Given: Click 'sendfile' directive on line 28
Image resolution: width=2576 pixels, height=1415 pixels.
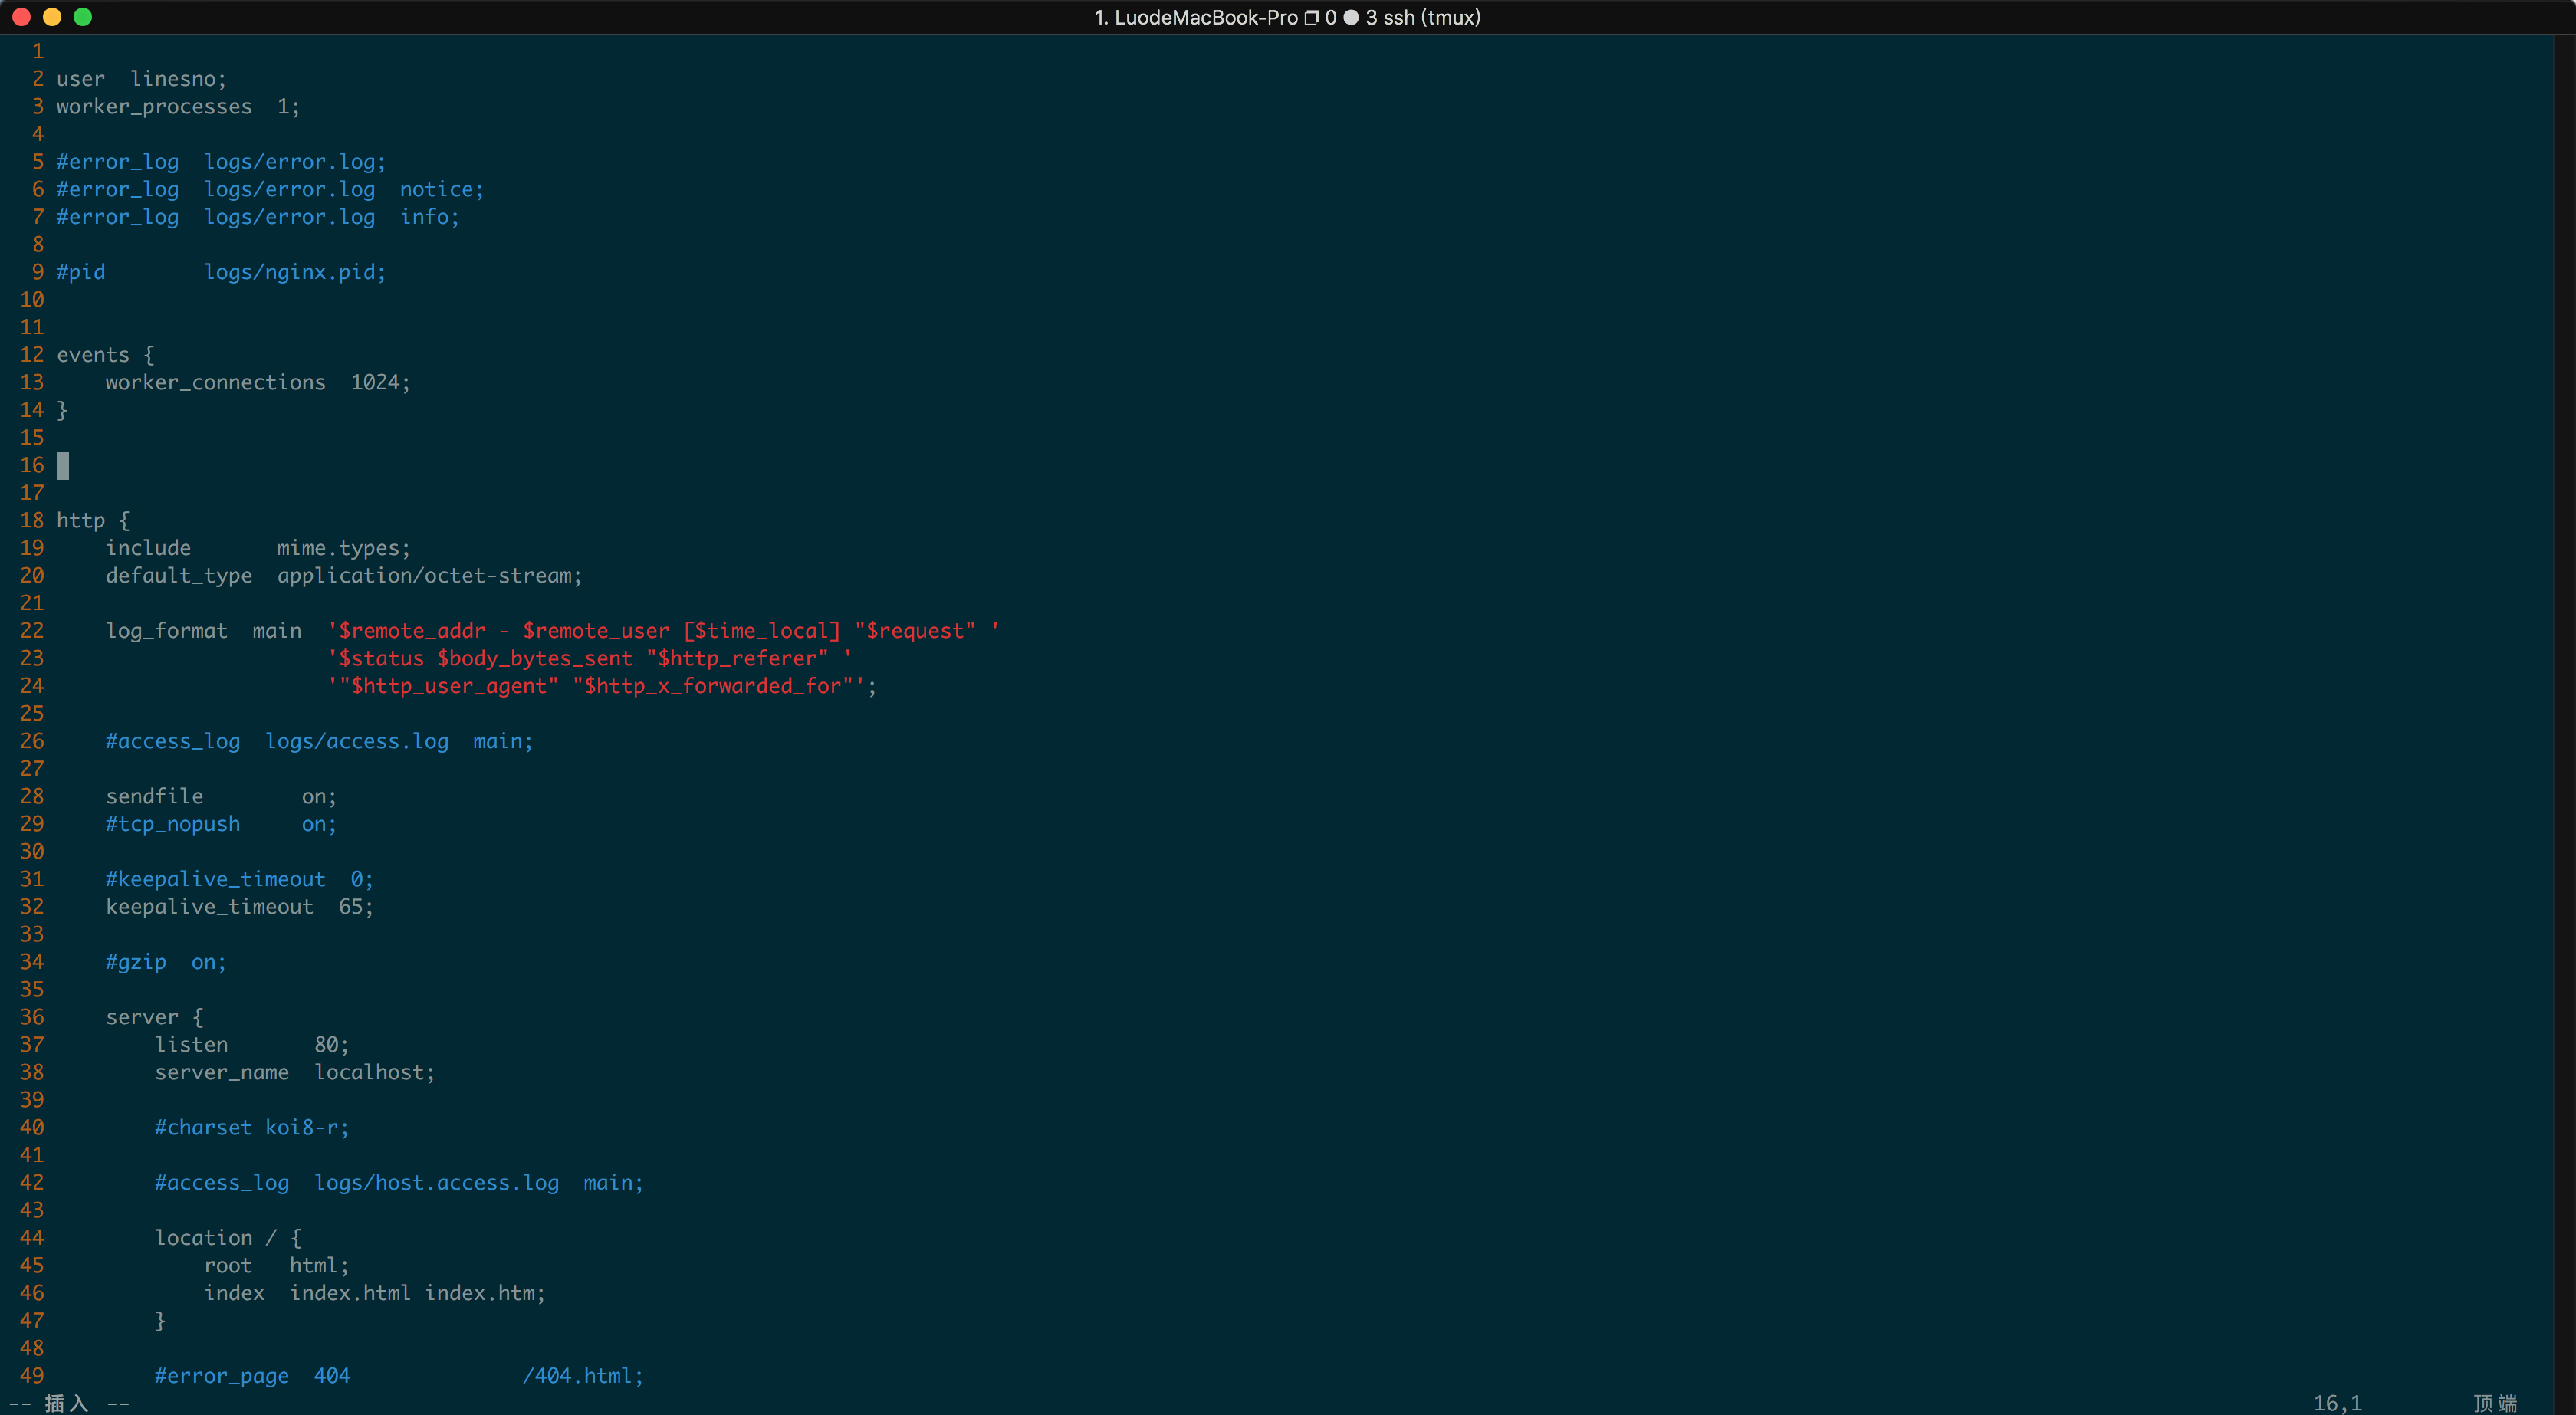Looking at the screenshot, I should click(x=154, y=796).
